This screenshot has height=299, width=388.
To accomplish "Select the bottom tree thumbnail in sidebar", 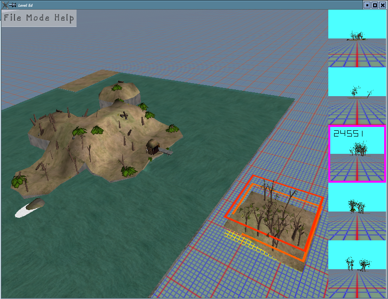I will pyautogui.click(x=357, y=269).
